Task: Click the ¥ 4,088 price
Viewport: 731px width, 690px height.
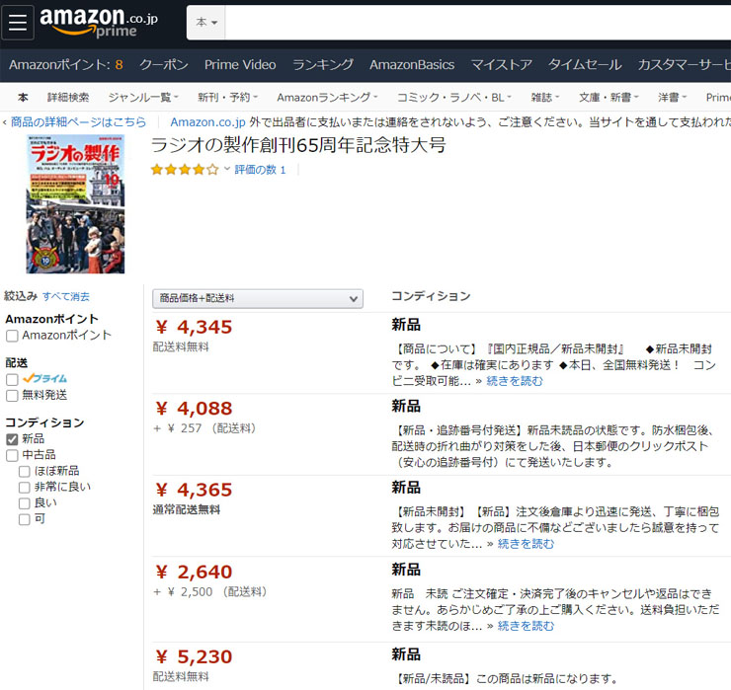Action: [x=194, y=409]
